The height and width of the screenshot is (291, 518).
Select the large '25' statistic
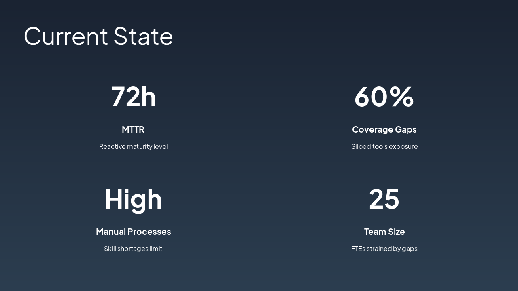(384, 199)
